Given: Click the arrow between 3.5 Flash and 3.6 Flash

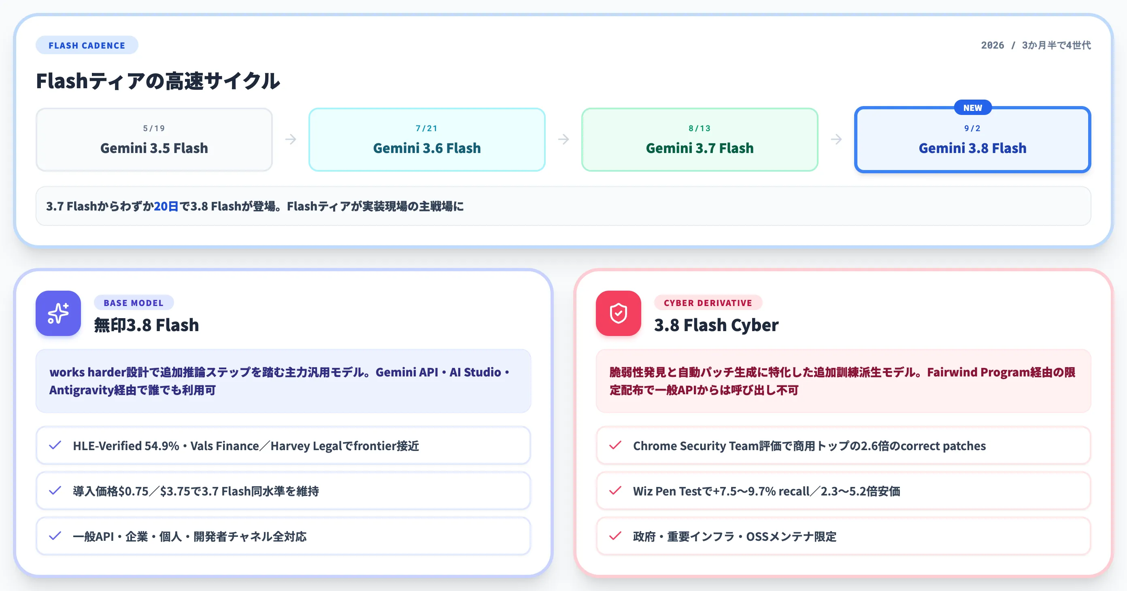Looking at the screenshot, I should click(x=291, y=140).
